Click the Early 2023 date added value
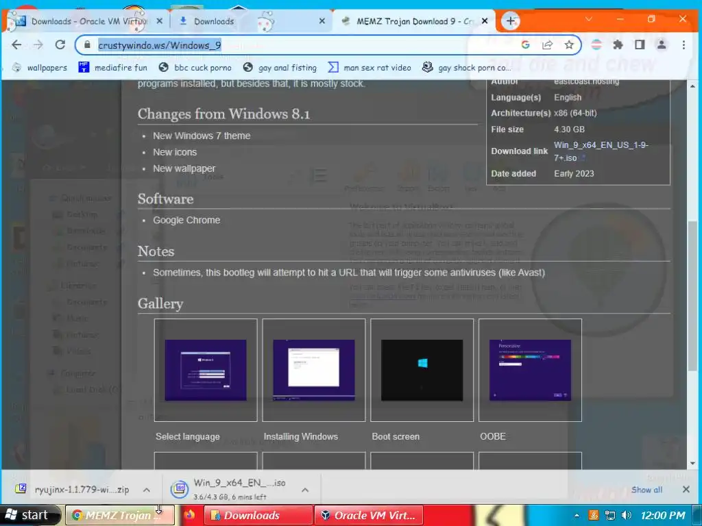 pyautogui.click(x=574, y=173)
